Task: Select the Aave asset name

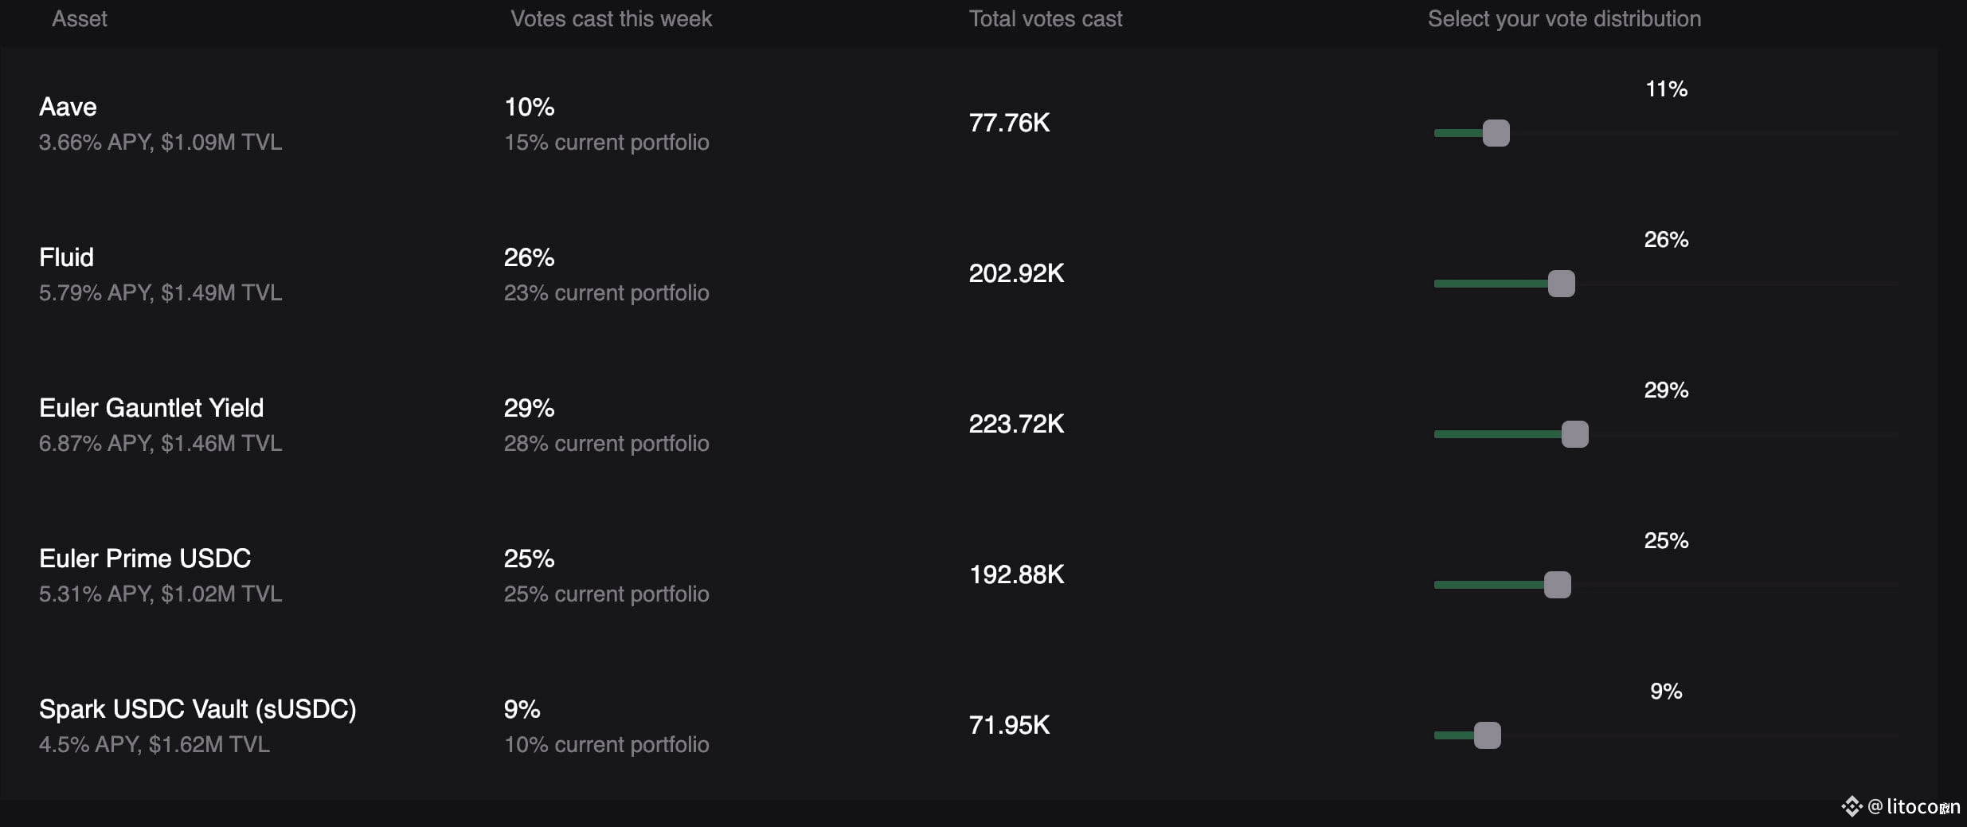Action: (68, 107)
